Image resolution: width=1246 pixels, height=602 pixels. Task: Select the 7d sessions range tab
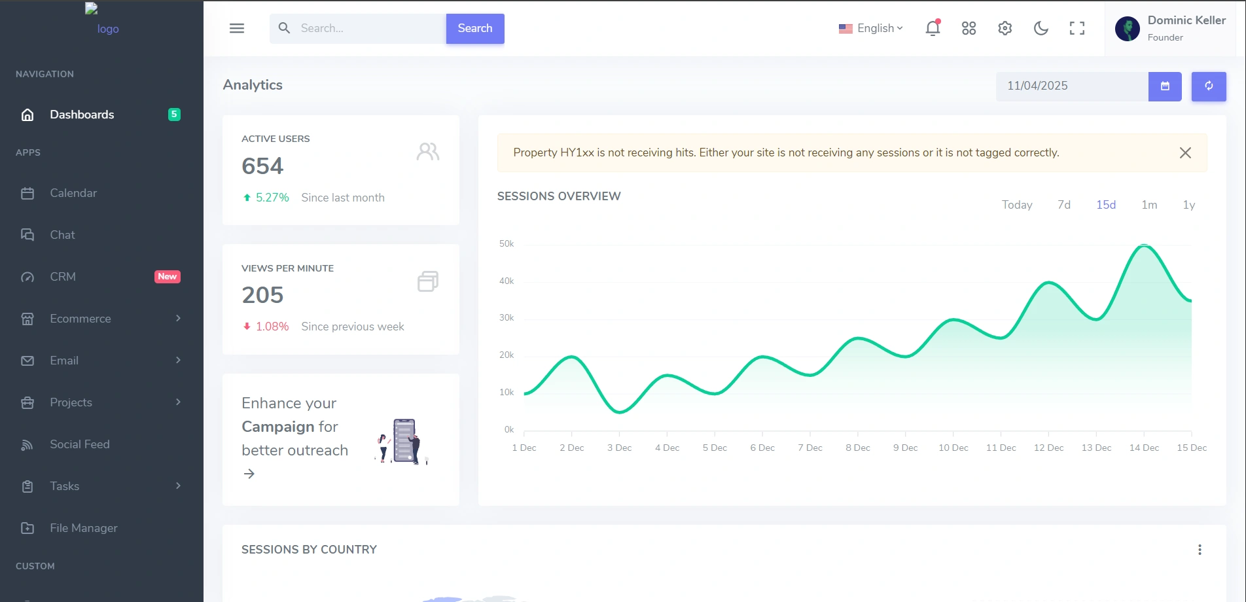click(x=1063, y=205)
